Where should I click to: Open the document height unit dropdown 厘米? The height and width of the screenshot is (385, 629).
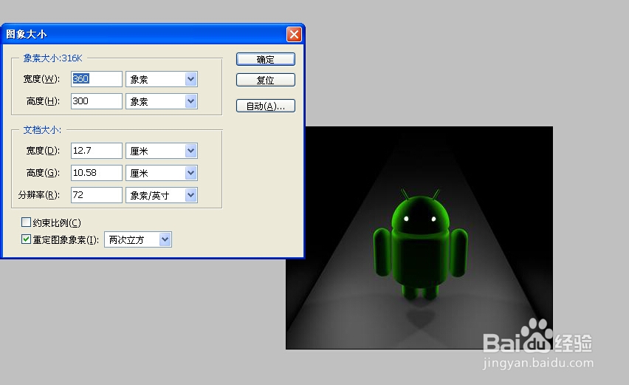pyautogui.click(x=162, y=173)
